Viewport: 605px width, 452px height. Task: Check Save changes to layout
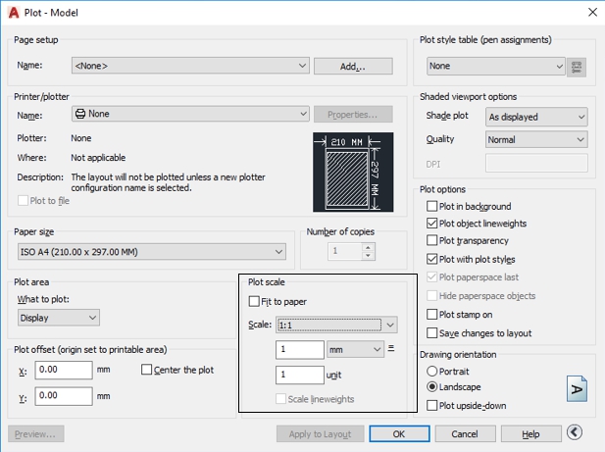(432, 332)
